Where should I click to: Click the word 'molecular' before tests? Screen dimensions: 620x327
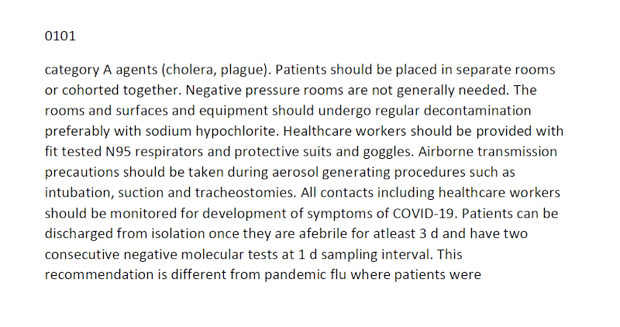pyautogui.click(x=212, y=254)
